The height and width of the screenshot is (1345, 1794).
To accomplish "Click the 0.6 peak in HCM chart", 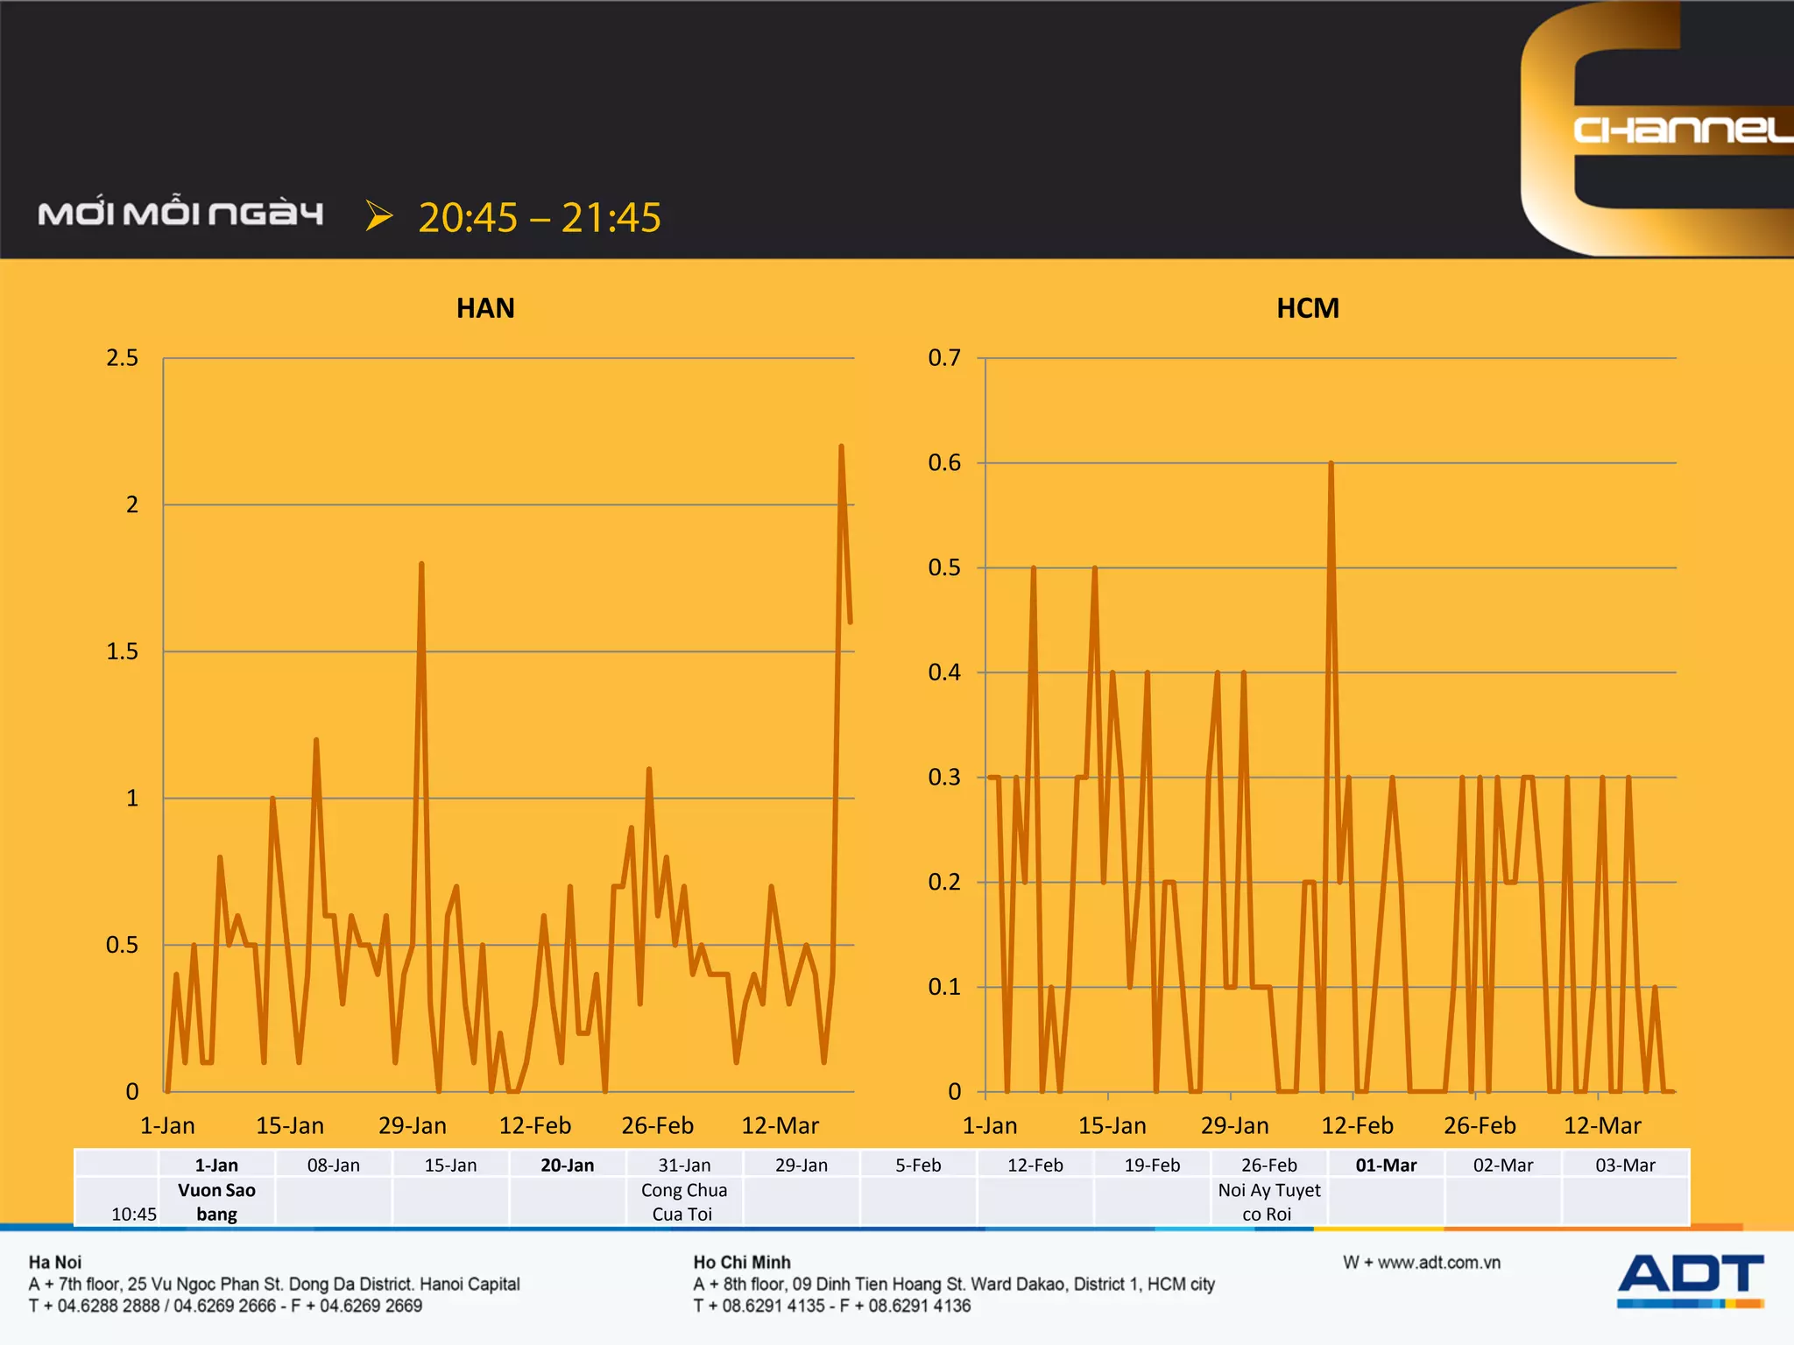I will 1331,464.
